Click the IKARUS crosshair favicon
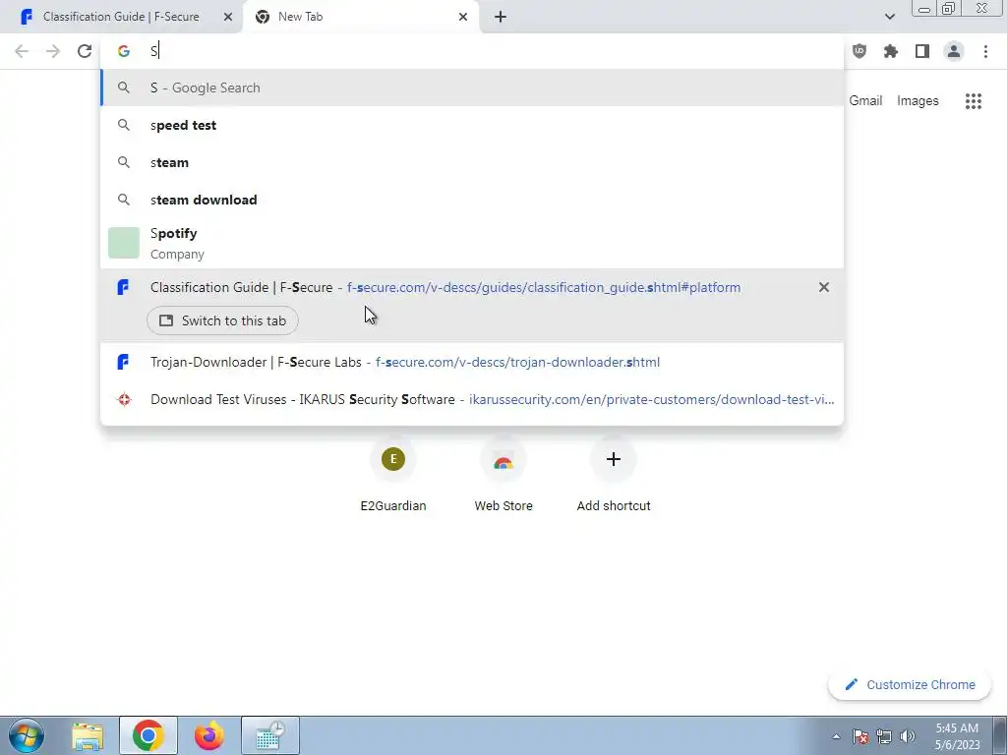The image size is (1007, 755). click(x=123, y=399)
